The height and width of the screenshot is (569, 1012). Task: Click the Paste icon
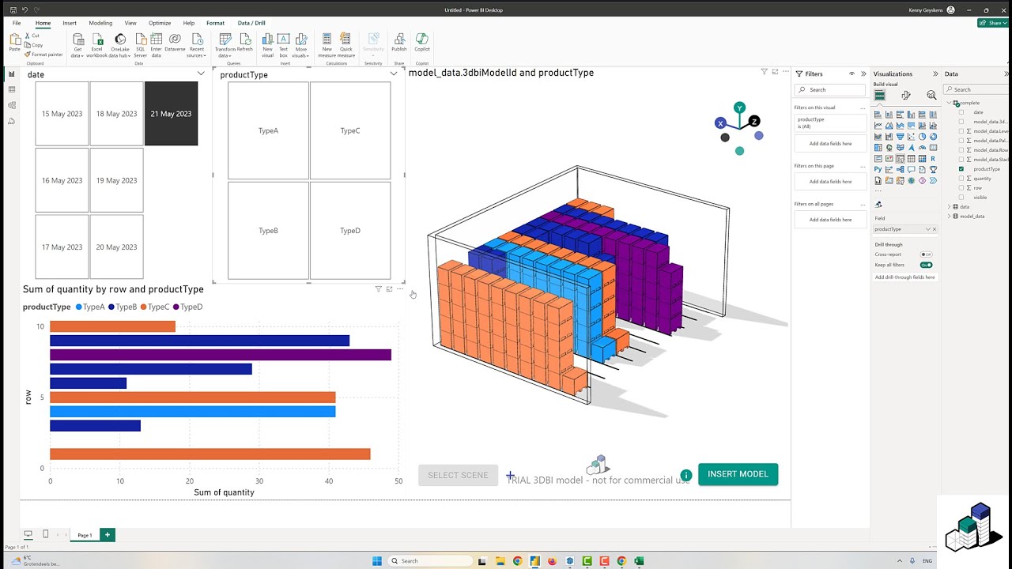click(15, 43)
